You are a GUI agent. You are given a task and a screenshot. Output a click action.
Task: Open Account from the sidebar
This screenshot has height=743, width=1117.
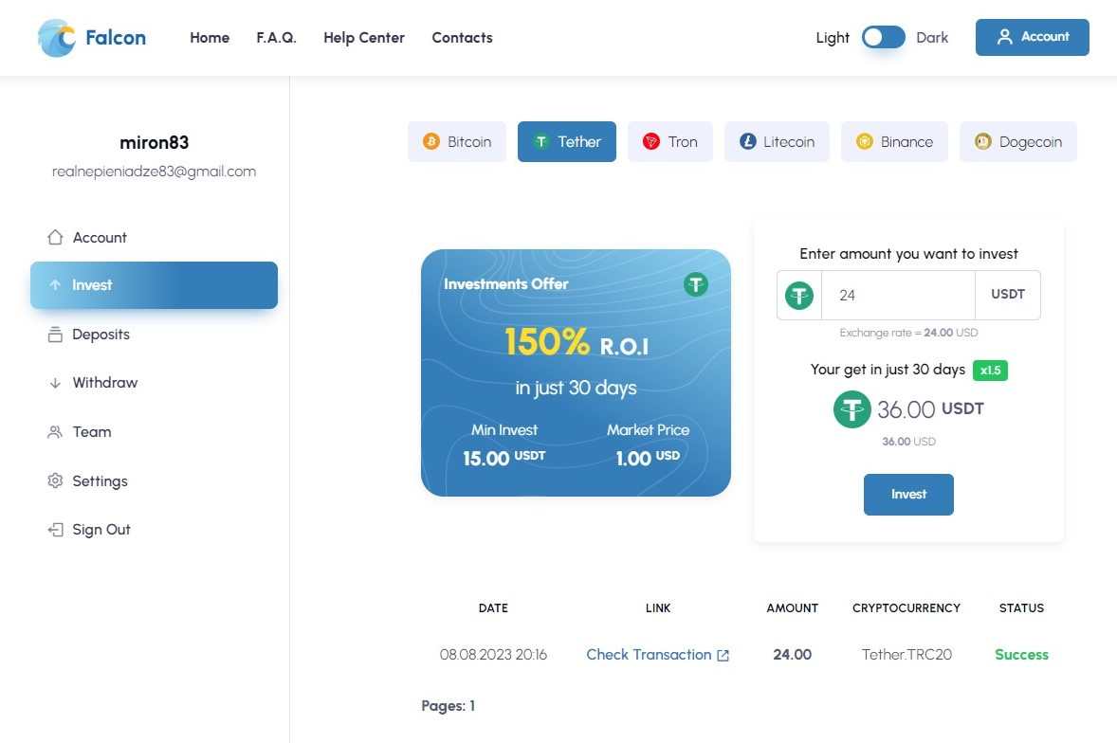154,238
